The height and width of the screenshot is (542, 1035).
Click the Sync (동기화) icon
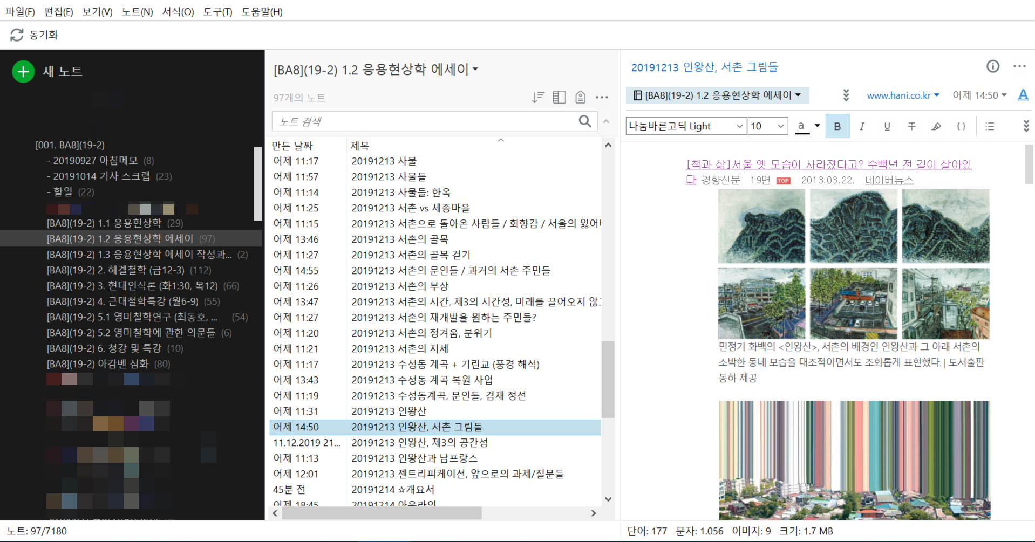tap(17, 35)
